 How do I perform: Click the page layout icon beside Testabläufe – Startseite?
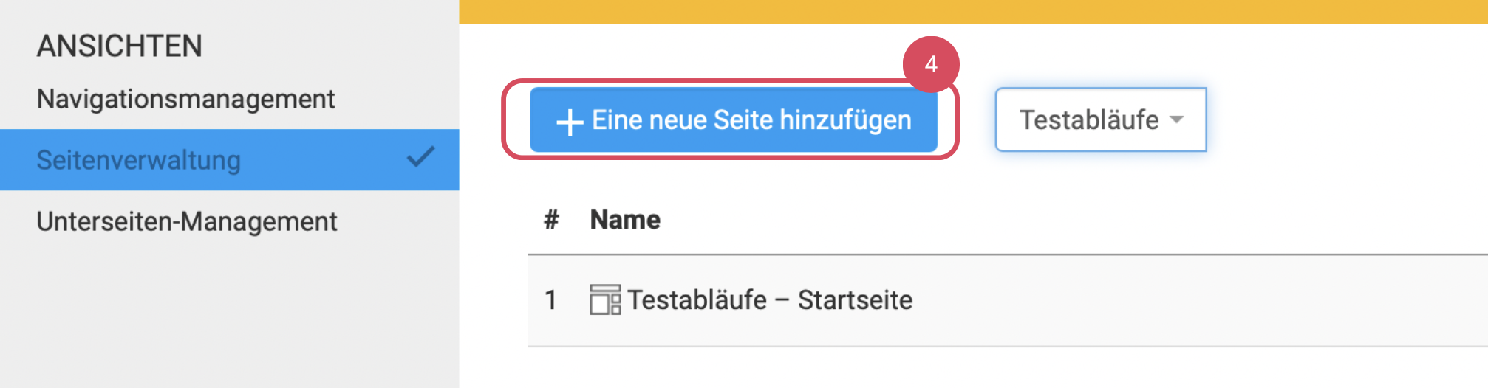coord(605,300)
